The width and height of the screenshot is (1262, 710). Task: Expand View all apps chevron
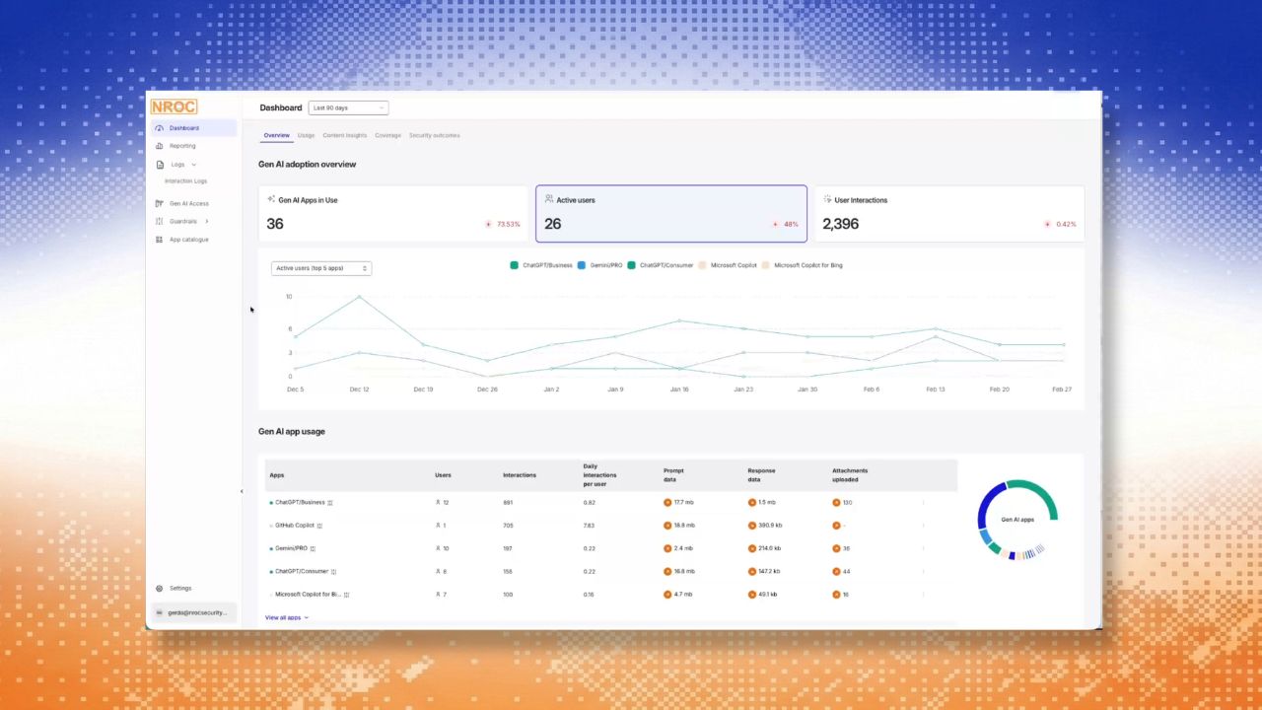coord(307,617)
